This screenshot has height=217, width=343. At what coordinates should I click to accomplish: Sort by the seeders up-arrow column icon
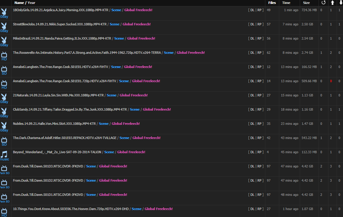(x=332, y=3)
